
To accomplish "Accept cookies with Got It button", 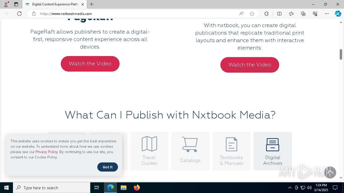I will pyautogui.click(x=107, y=167).
